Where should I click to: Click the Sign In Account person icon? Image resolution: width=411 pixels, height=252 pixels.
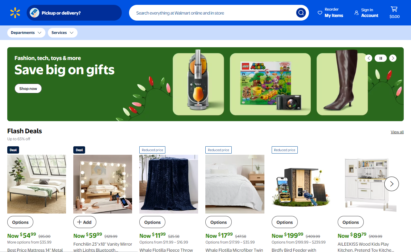point(356,13)
